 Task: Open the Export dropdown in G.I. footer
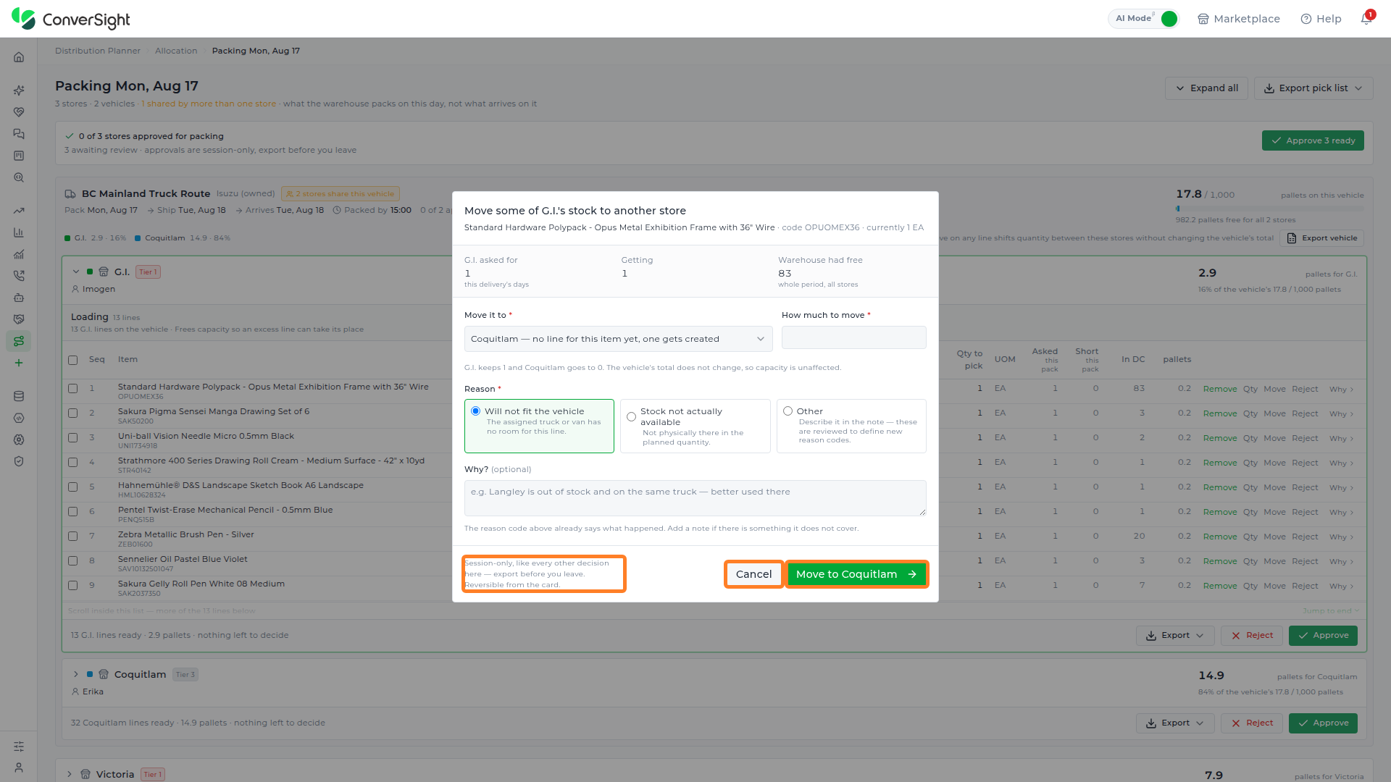pyautogui.click(x=1174, y=636)
